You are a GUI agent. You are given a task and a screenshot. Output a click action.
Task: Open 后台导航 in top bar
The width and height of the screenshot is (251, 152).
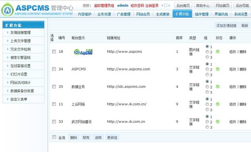tap(242, 6)
